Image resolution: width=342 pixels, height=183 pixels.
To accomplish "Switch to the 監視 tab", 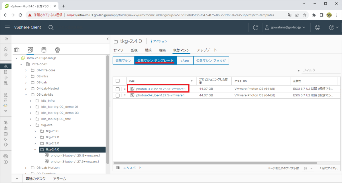I will (x=134, y=50).
